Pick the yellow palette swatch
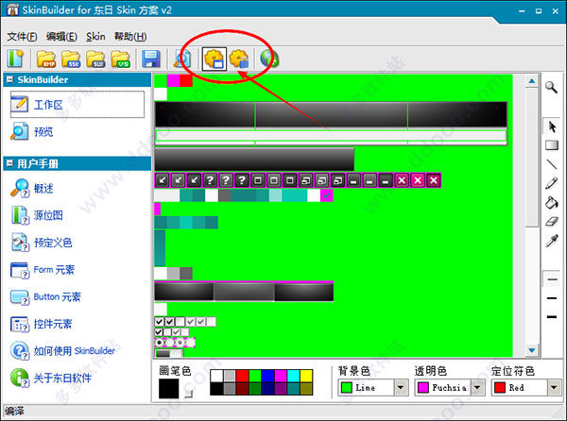This screenshot has width=567, height=421. pos(306,376)
